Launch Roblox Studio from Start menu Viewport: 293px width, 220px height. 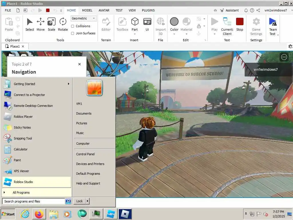(37, 182)
